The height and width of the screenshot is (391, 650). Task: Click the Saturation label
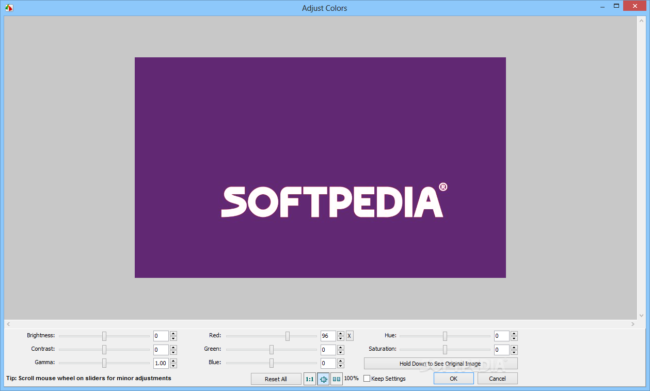pos(383,349)
